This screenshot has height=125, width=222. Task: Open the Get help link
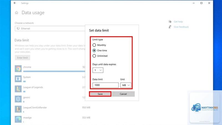tap(178, 22)
